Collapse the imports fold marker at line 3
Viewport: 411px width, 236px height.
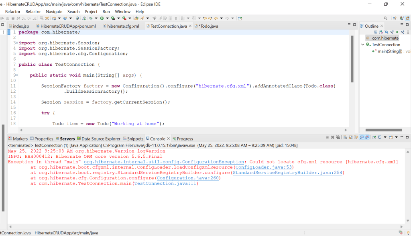(17, 43)
